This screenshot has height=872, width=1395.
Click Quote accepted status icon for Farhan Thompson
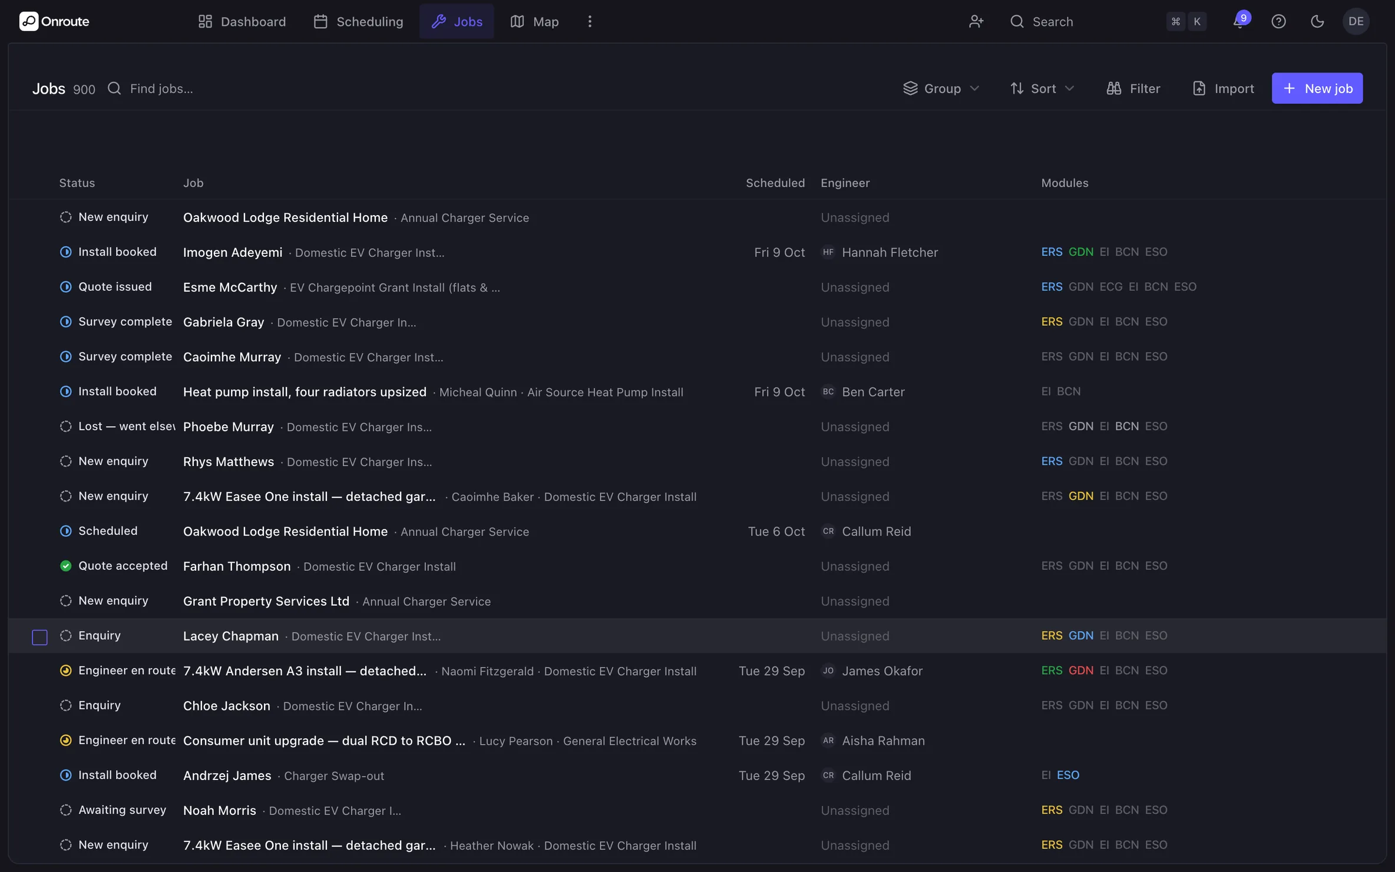click(66, 566)
